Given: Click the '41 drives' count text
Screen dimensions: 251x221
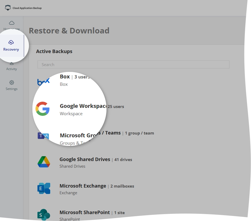Looking at the screenshot, I should point(123,160).
